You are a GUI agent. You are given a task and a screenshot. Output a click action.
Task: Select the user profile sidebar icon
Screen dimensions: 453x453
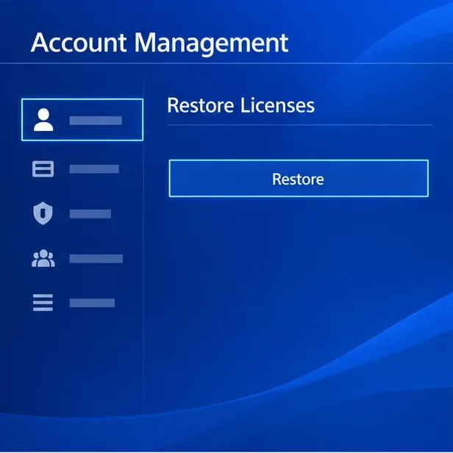(43, 120)
